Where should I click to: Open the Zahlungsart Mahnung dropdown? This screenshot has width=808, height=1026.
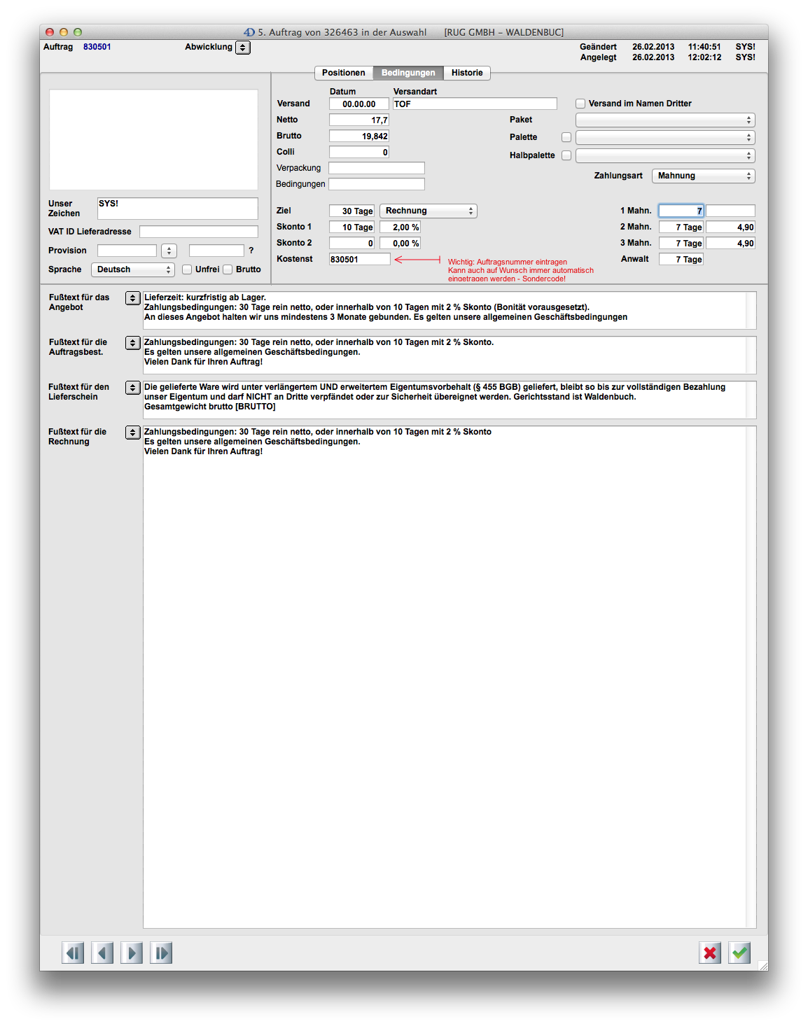coord(703,176)
